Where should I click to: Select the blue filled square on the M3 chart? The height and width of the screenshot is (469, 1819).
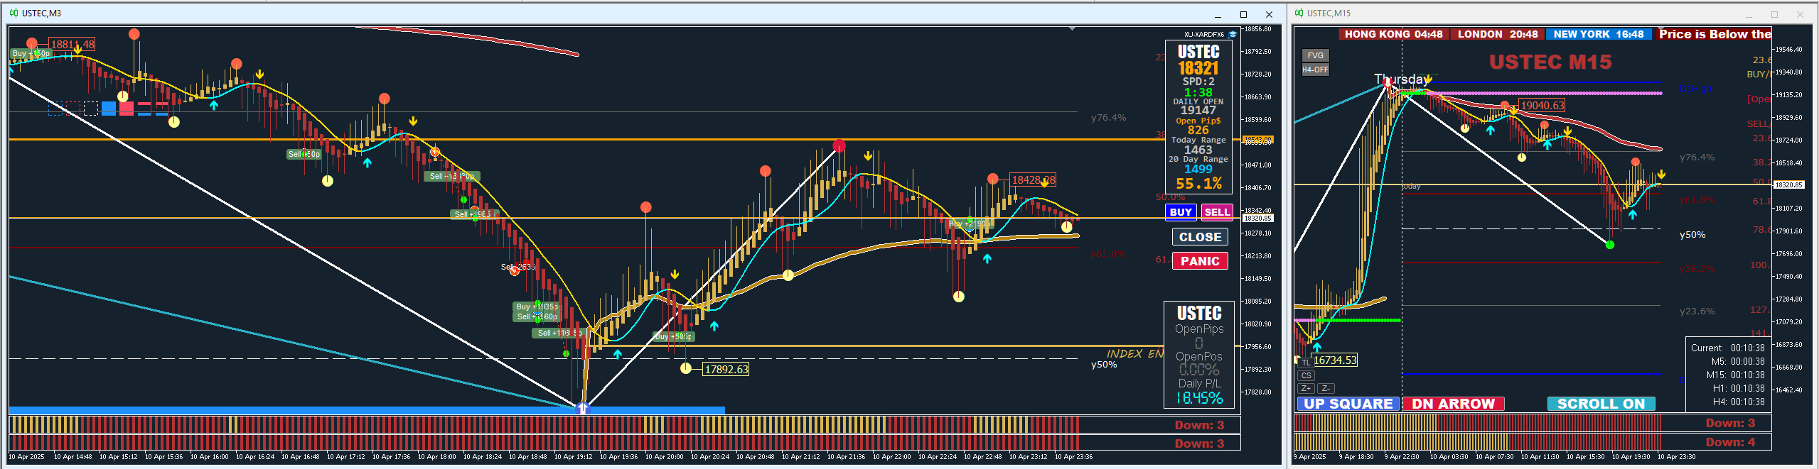pyautogui.click(x=109, y=108)
